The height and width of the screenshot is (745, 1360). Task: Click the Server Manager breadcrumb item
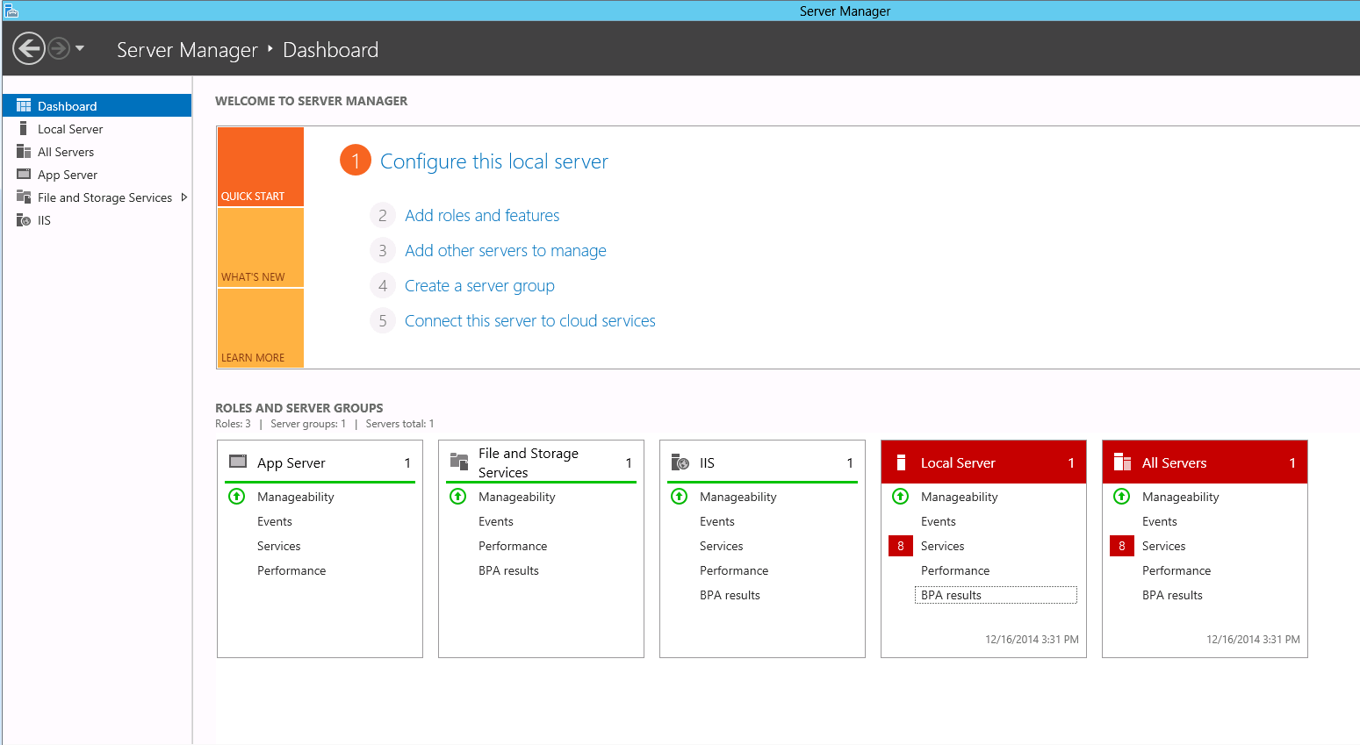[187, 50]
